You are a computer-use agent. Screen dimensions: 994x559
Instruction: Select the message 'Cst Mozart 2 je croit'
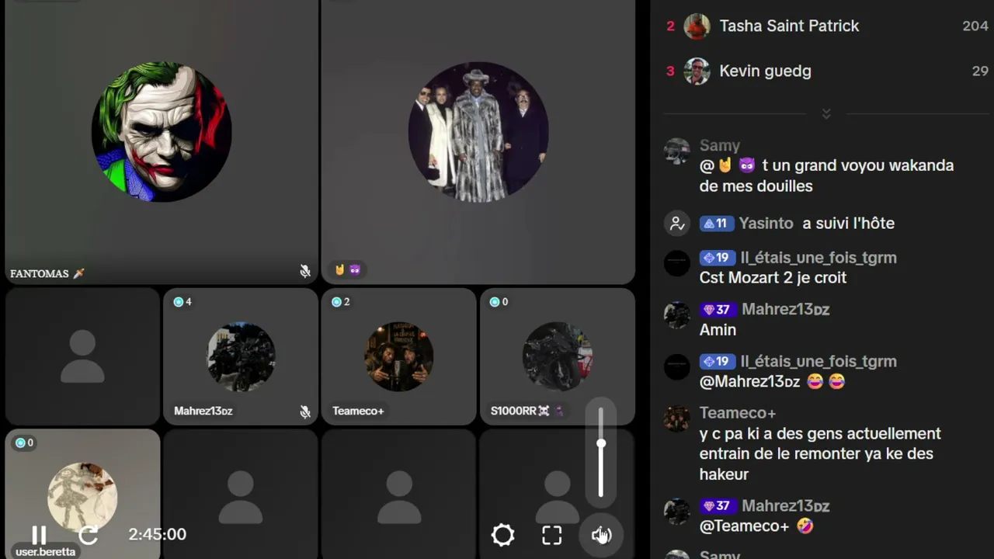pos(773,278)
